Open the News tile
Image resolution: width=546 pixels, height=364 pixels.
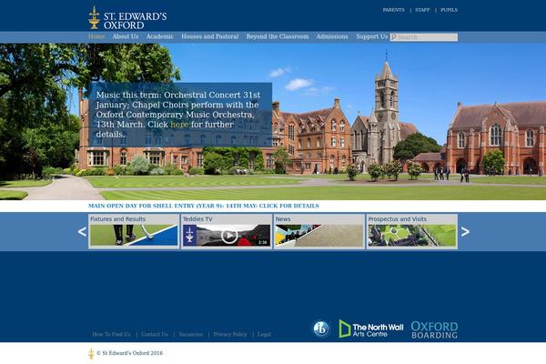click(x=319, y=232)
